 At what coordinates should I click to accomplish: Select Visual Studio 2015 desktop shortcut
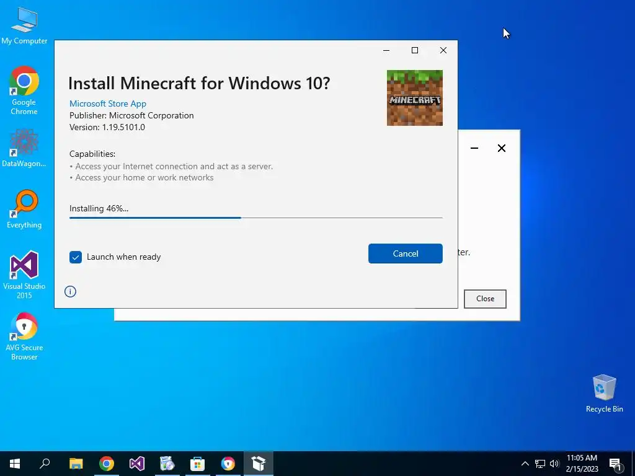coord(24,275)
